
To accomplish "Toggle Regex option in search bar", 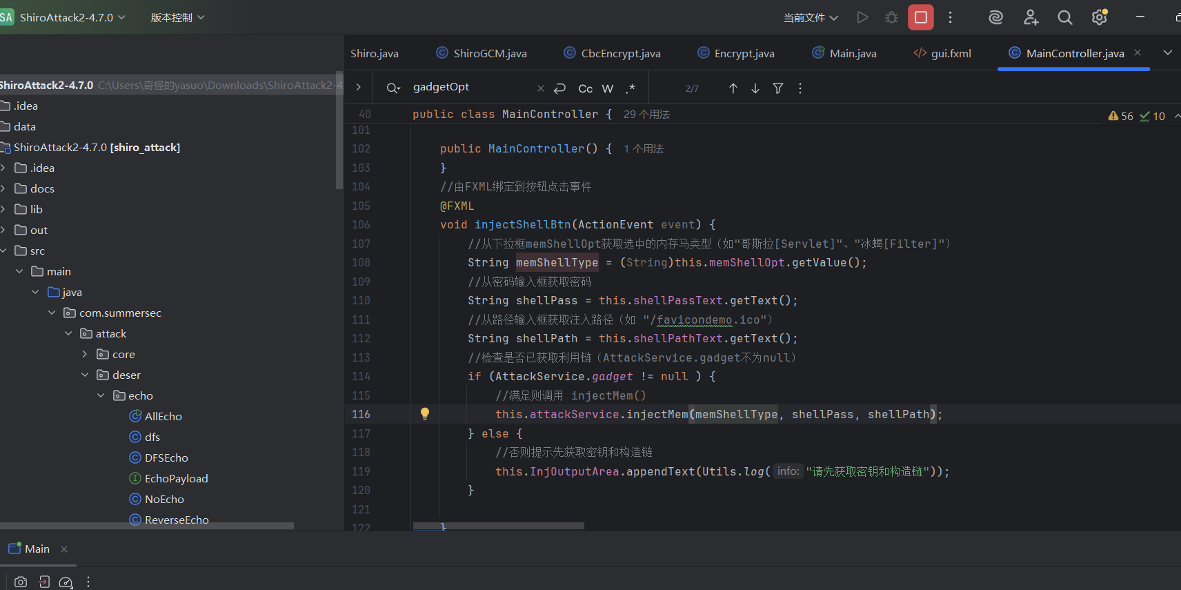I will pos(630,88).
